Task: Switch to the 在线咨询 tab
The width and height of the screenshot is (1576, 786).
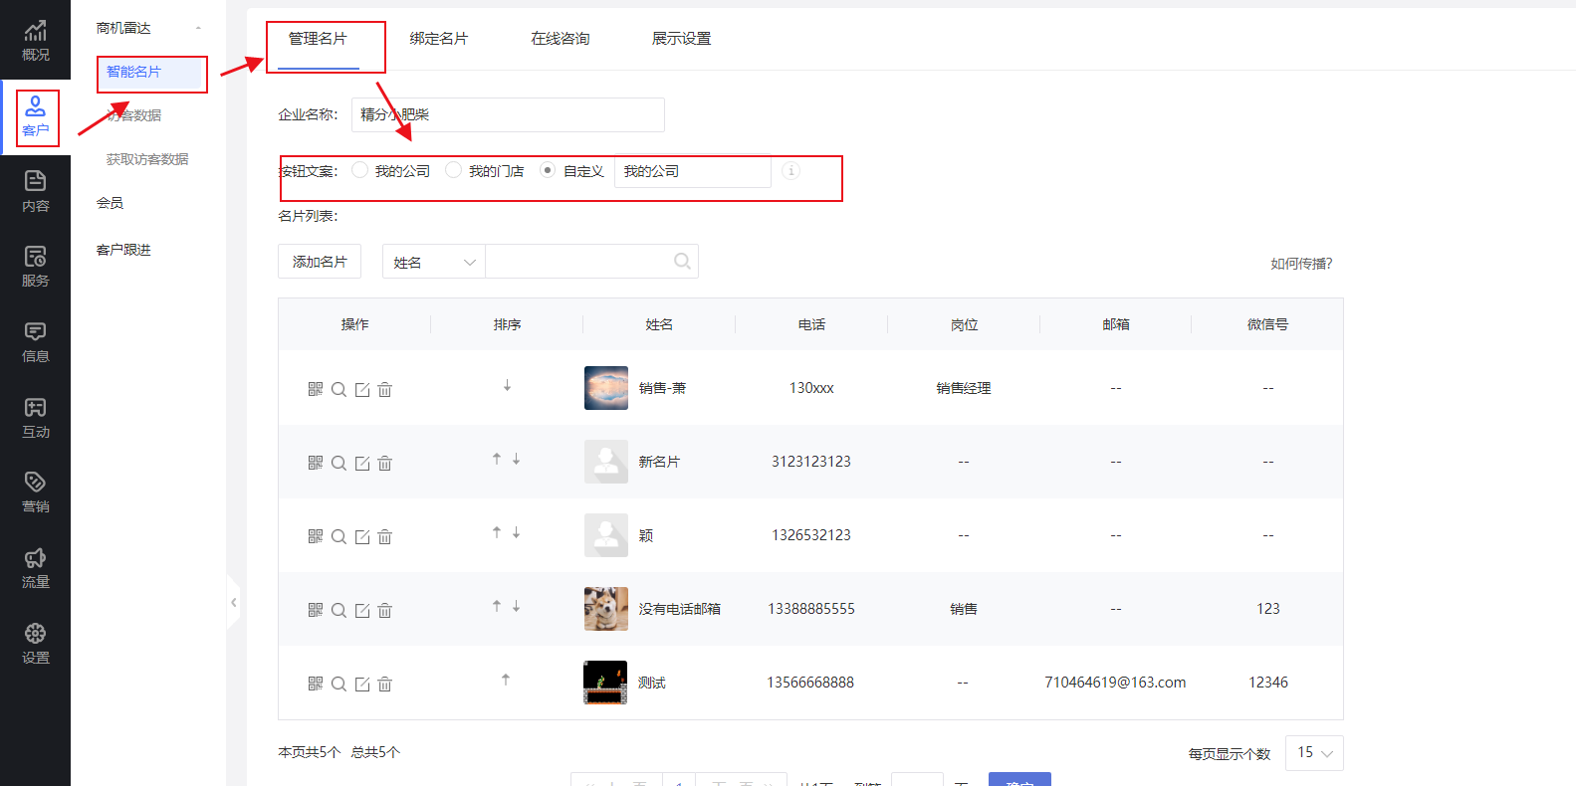Action: [561, 39]
